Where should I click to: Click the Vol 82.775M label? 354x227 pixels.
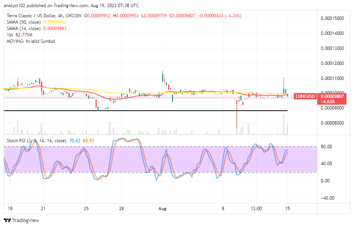(20, 35)
